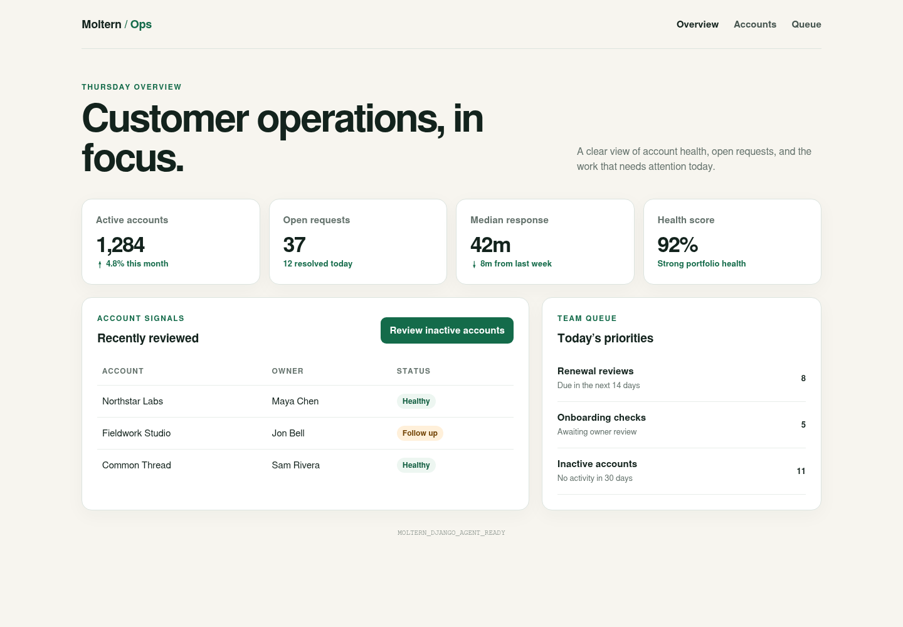
Task: Select the Common Thread account cell
Action: 137,465
